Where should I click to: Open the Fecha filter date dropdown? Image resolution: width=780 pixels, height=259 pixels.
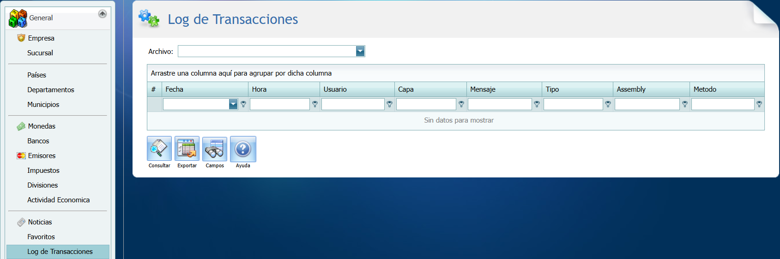(233, 104)
